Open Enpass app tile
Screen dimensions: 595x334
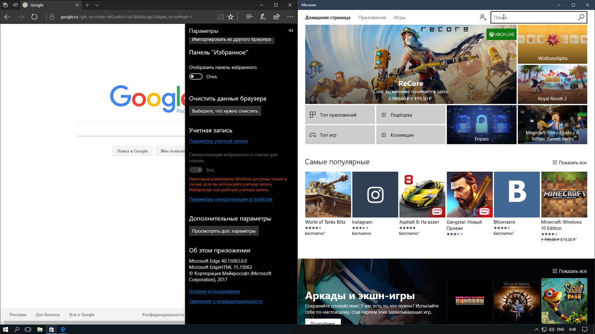(482, 125)
